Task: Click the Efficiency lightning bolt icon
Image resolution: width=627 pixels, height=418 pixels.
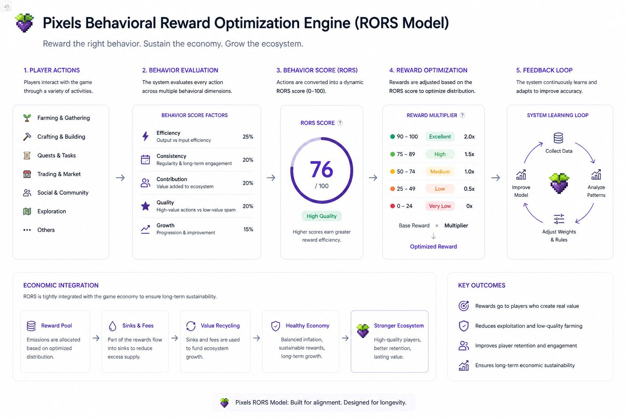Action: point(145,136)
